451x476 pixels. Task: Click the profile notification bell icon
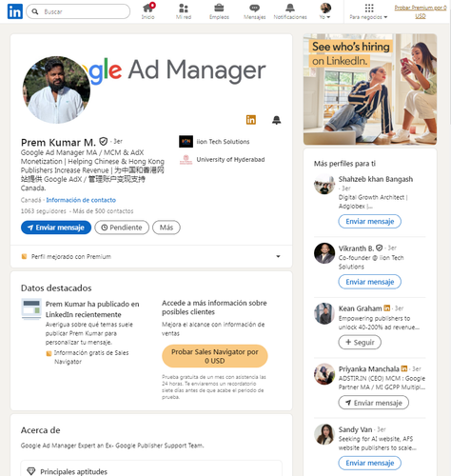pyautogui.click(x=277, y=120)
